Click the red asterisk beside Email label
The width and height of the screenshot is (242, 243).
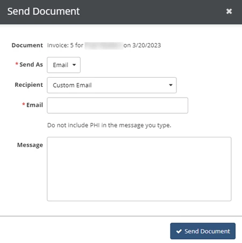(24, 104)
